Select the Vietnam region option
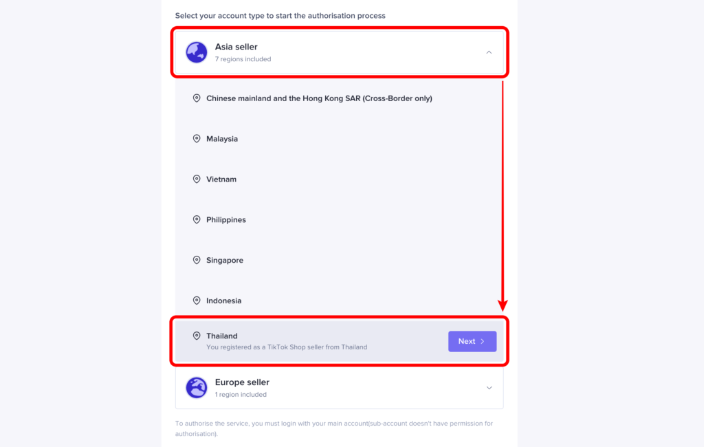Viewport: 704px width, 447px height. pos(221,179)
